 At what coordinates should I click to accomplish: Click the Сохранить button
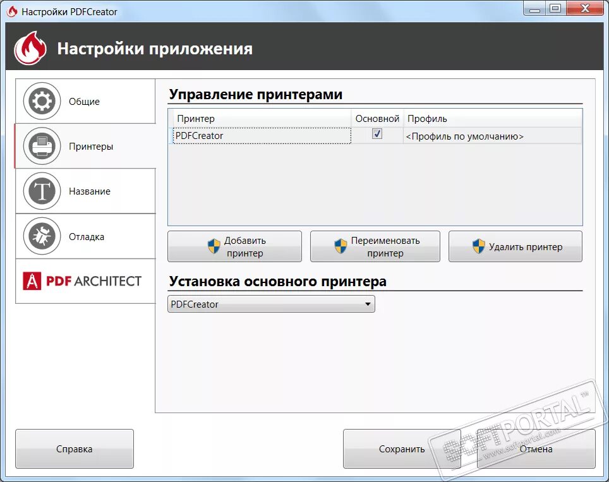pos(402,449)
